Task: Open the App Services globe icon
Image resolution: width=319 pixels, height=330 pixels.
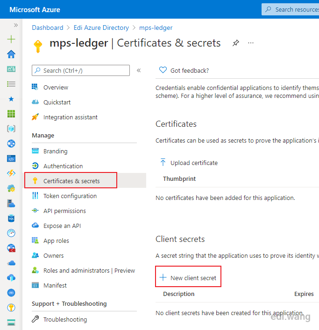Action: (11, 144)
